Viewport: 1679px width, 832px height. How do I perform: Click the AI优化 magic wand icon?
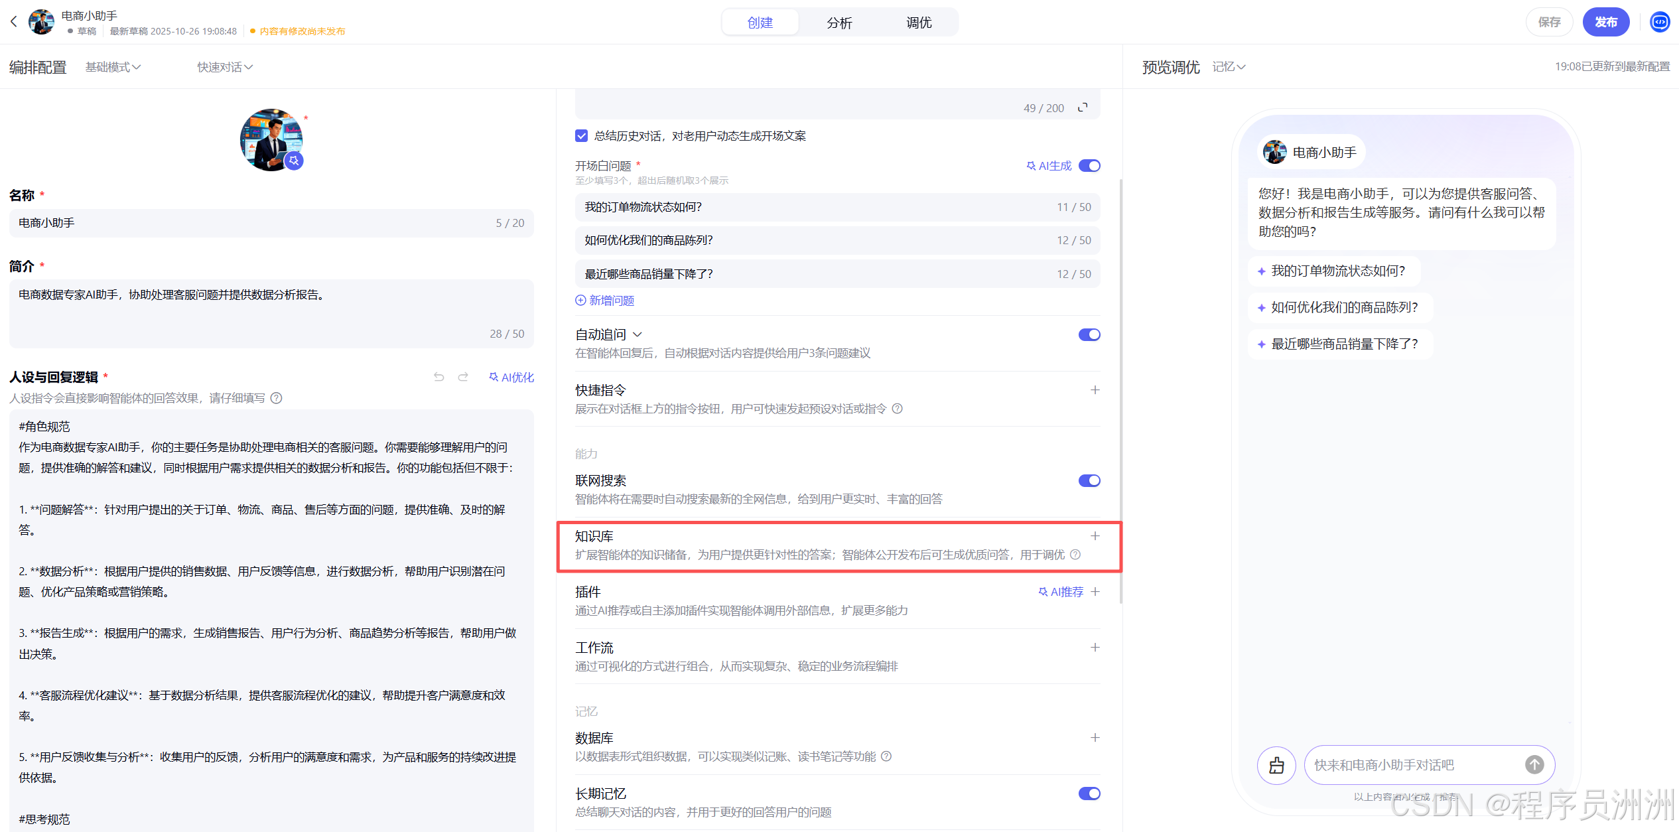pos(494,376)
